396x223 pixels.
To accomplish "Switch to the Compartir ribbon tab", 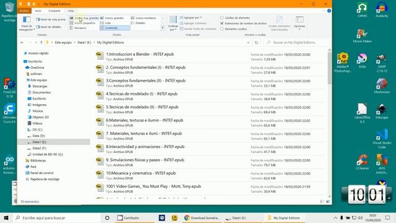I will point(54,11).
